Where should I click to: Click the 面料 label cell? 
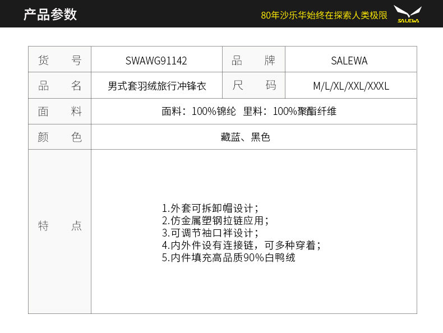[x=59, y=112]
